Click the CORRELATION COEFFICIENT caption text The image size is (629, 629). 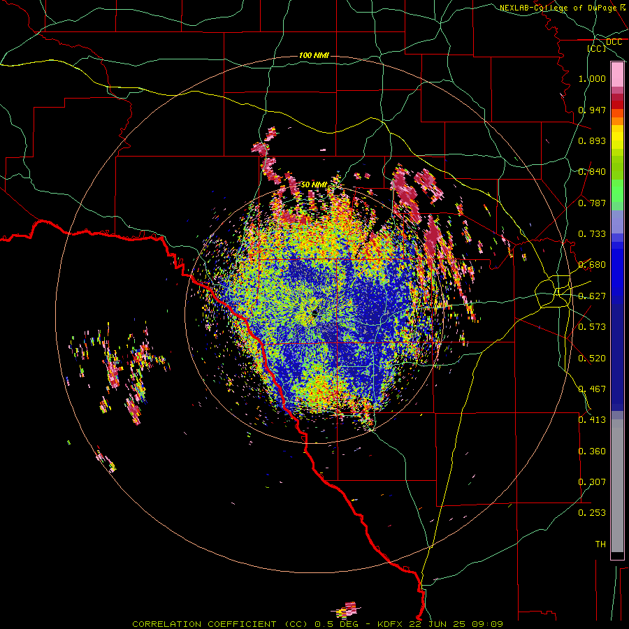point(204,624)
